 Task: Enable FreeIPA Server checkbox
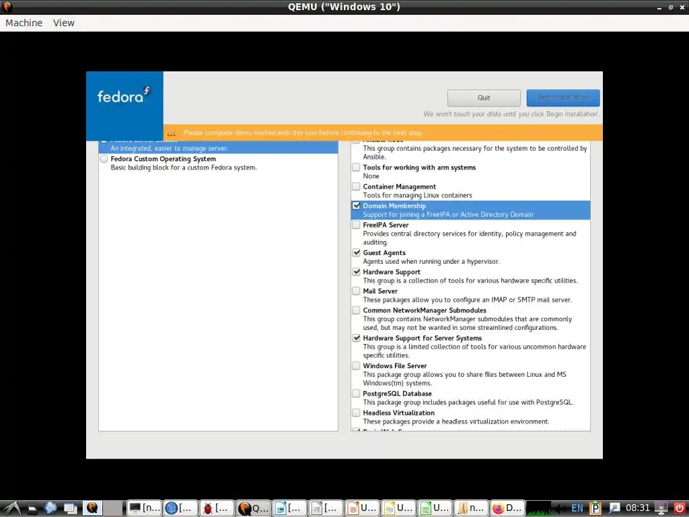pos(356,225)
